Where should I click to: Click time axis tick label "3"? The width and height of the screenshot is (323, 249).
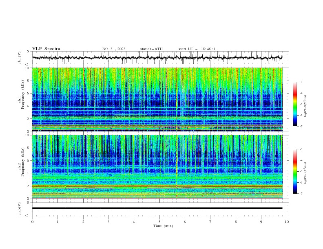tap(108, 222)
